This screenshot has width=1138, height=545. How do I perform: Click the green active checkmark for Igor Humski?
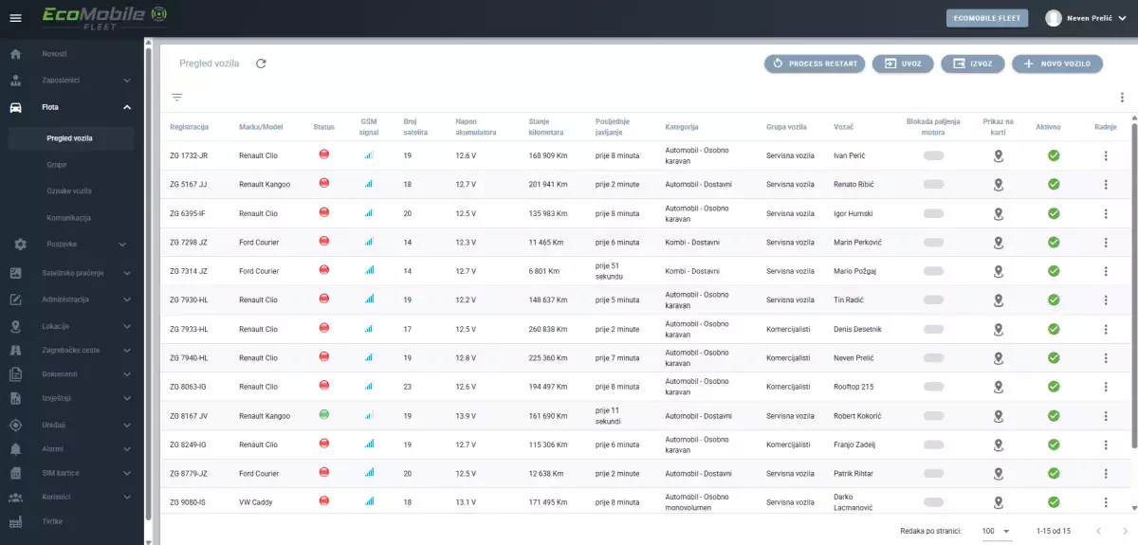tap(1054, 213)
